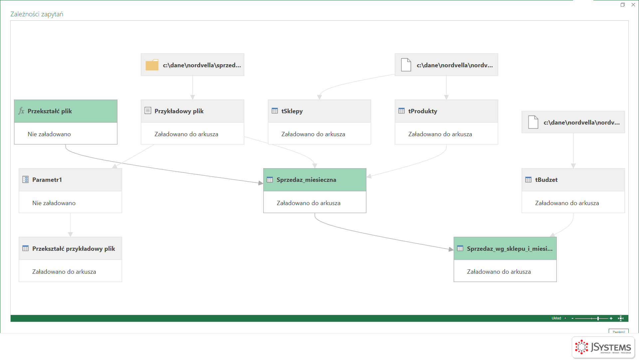Select the Przykładowy plik node title
The width and height of the screenshot is (639, 361).
(x=179, y=111)
